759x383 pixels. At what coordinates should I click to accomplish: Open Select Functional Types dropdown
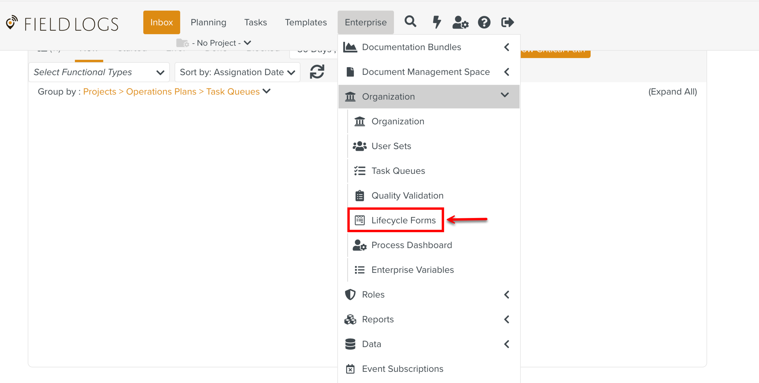99,72
